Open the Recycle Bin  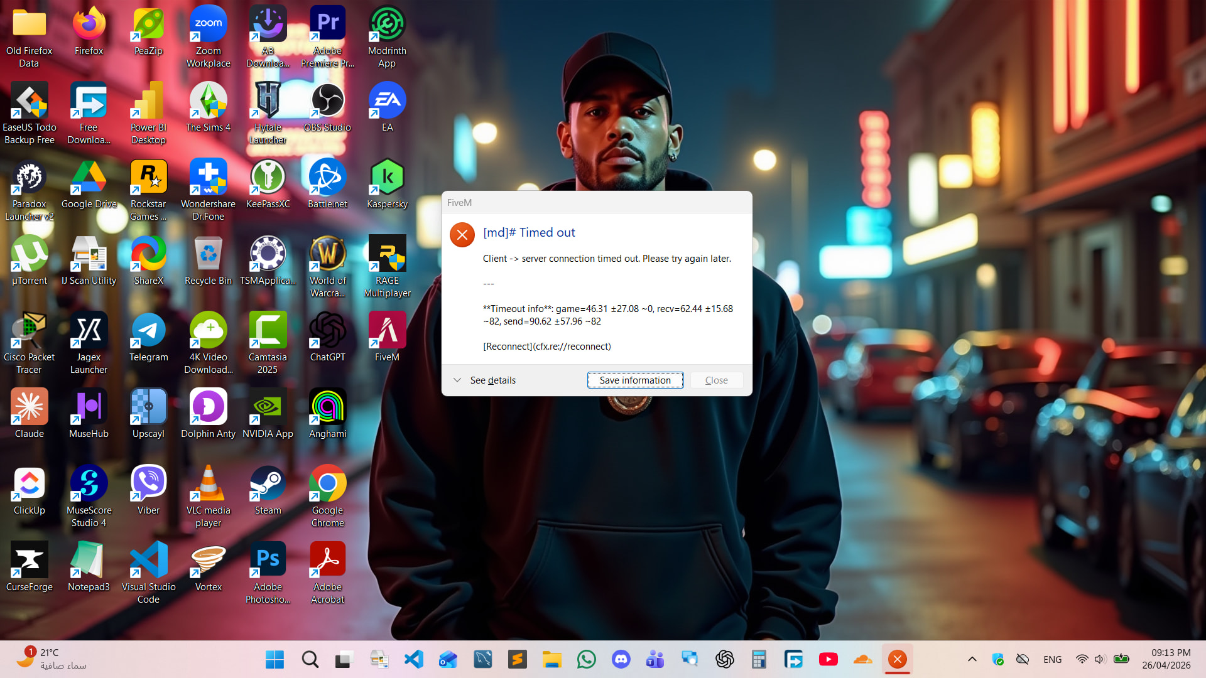[x=208, y=261]
